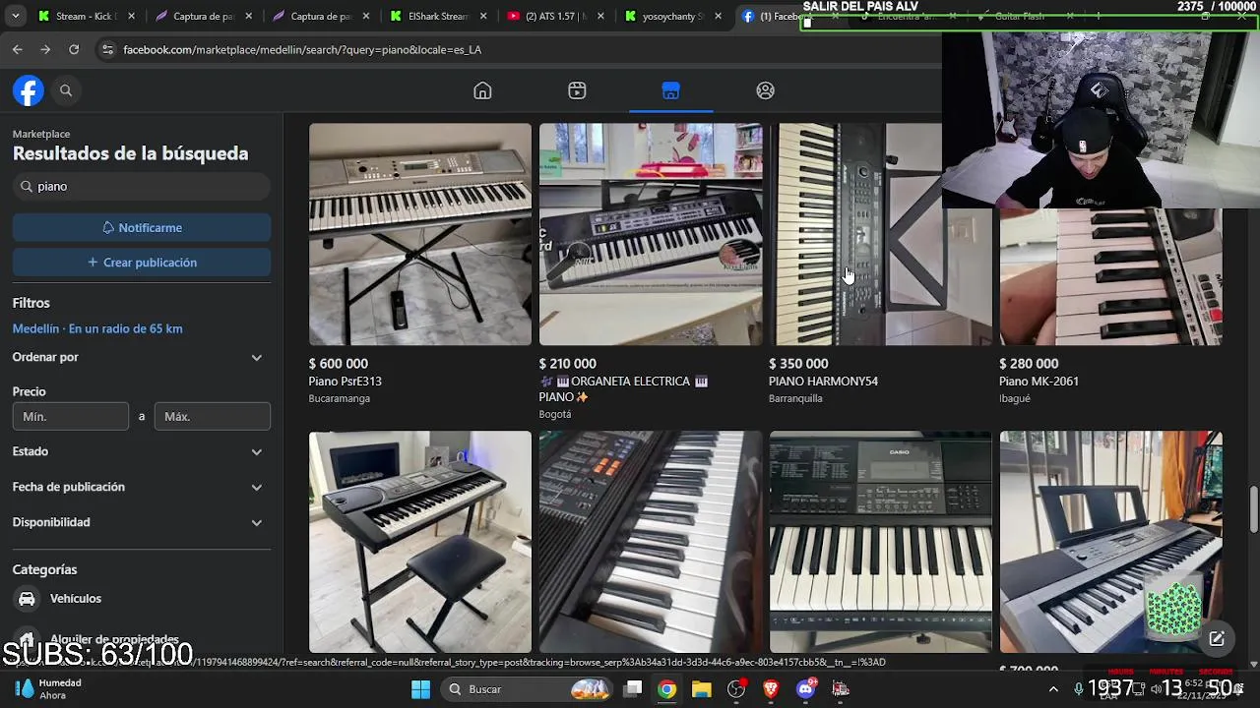Open keyboard with stool listing photo
Screen dimensions: 1260x708
(x=420, y=542)
